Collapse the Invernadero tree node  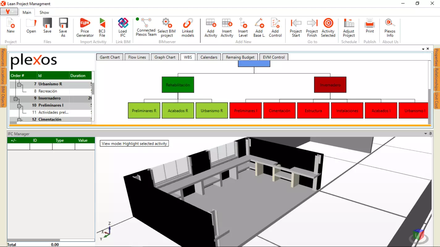point(16,99)
